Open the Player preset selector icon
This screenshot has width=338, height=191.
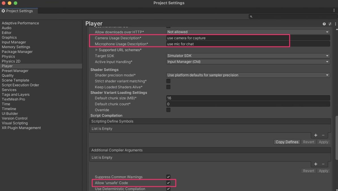click(x=330, y=24)
